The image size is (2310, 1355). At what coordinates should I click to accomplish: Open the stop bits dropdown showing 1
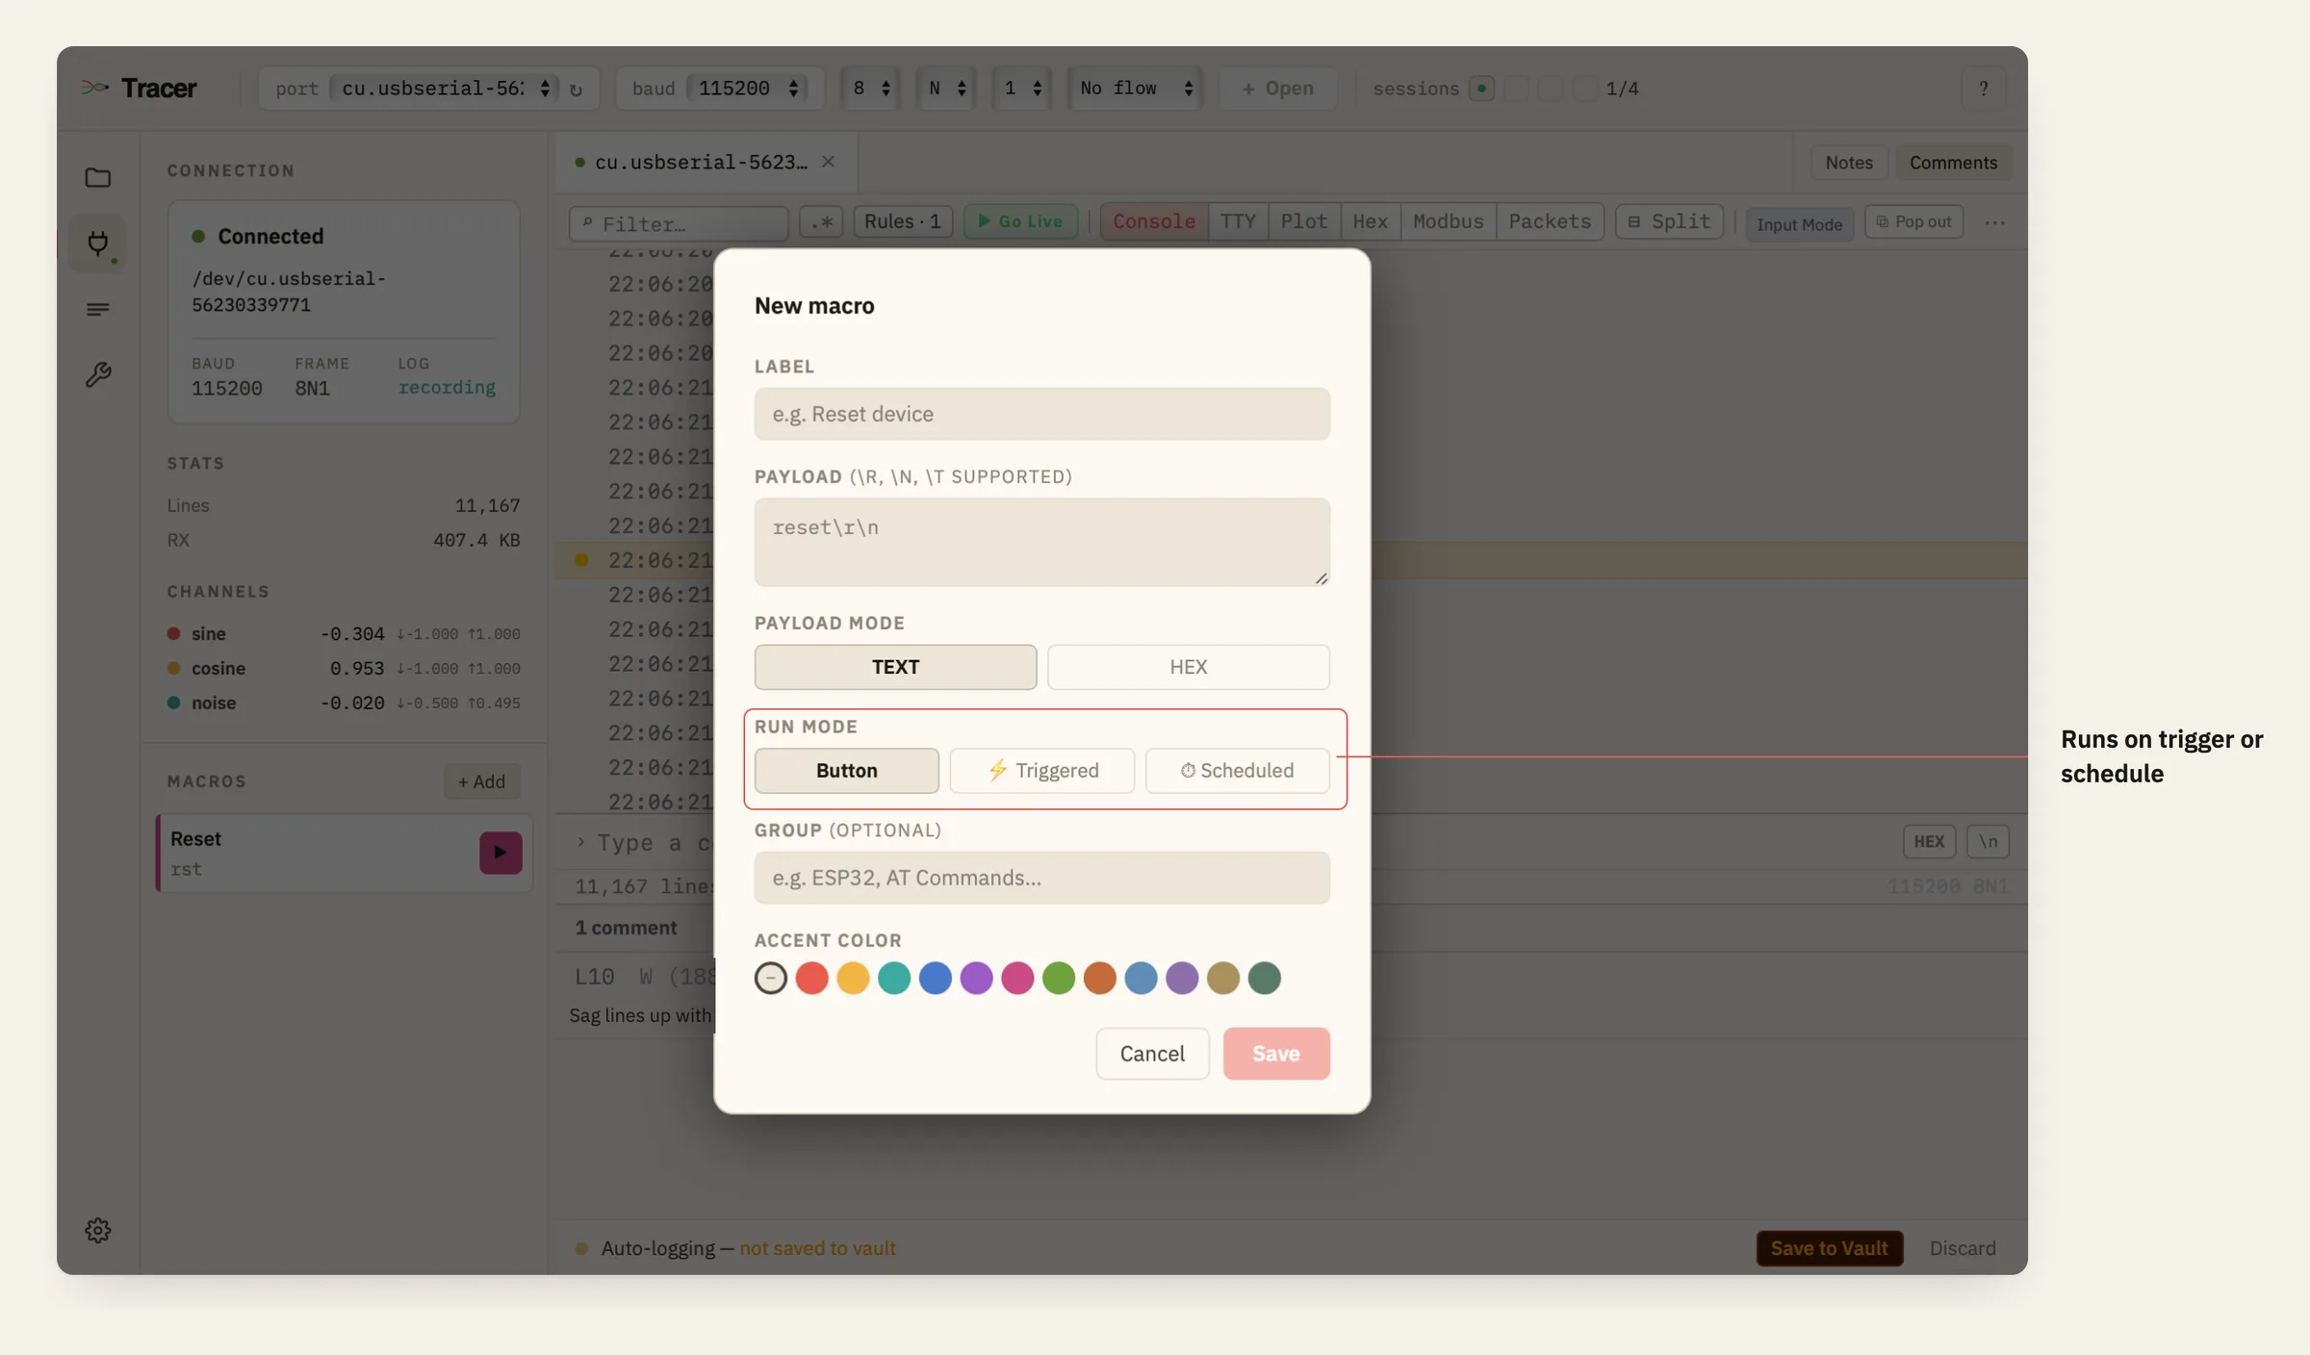pyautogui.click(x=1022, y=89)
